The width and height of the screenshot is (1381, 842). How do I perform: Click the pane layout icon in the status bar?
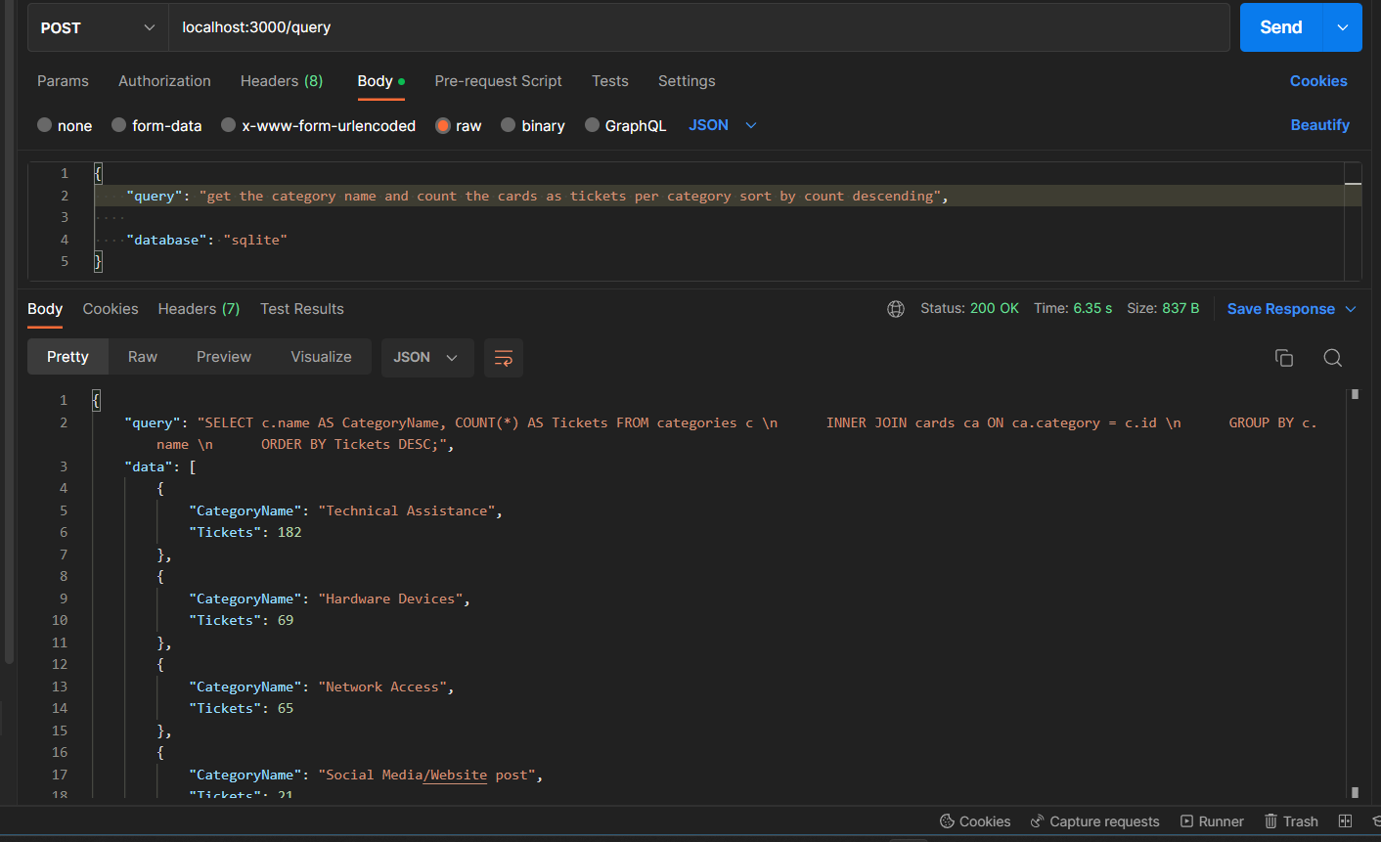coord(1345,821)
